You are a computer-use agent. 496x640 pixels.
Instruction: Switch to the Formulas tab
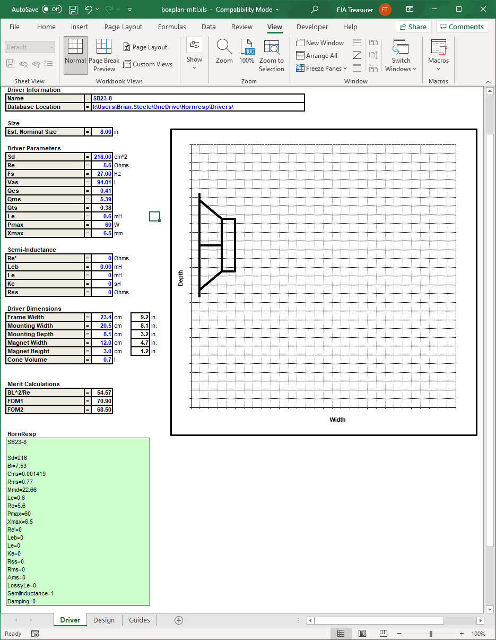point(172,27)
